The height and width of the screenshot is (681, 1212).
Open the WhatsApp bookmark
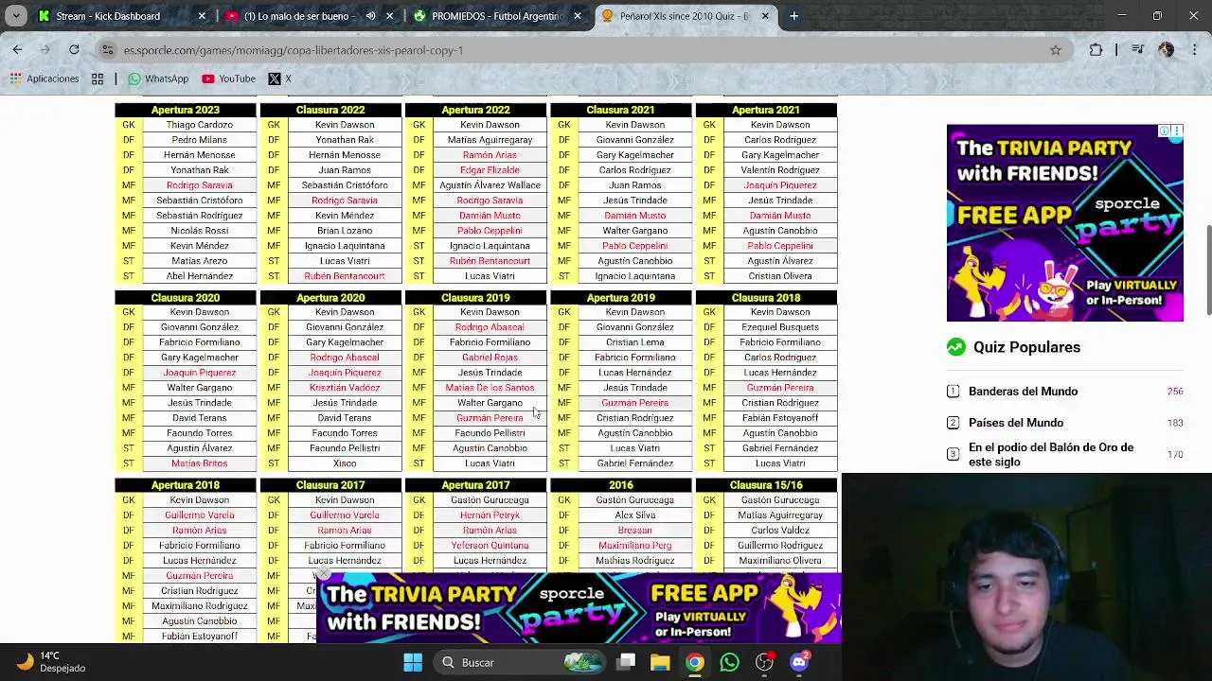(158, 79)
